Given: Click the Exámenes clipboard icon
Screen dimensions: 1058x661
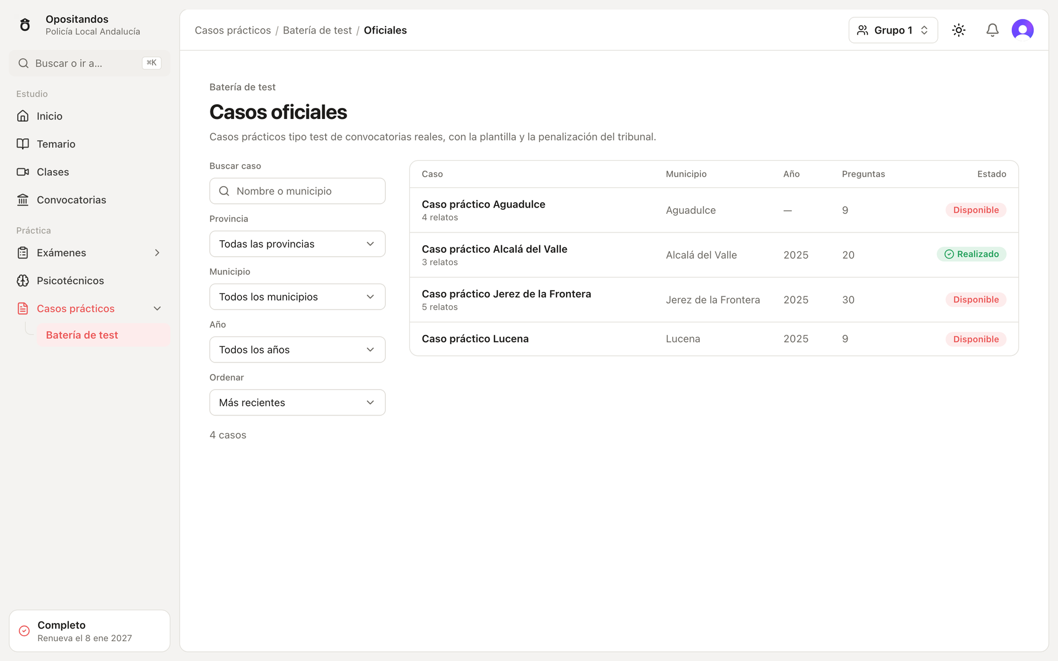Looking at the screenshot, I should pos(23,253).
